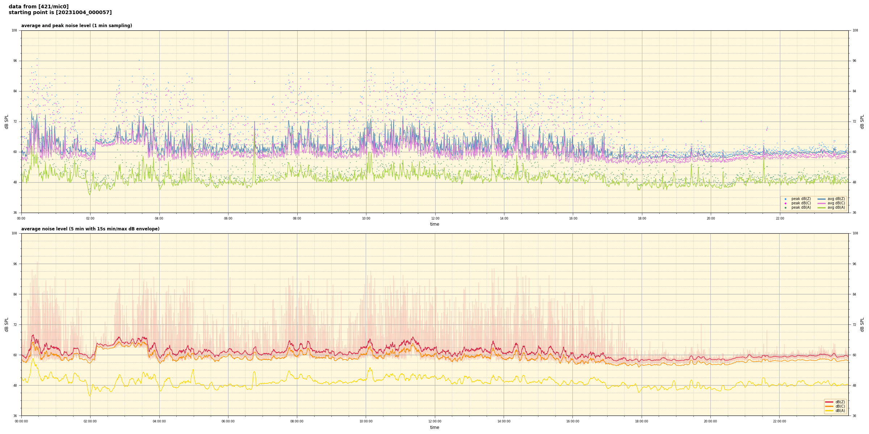Click yellow dB(A) swatch in lower legend
The width and height of the screenshot is (869, 434).
click(829, 410)
